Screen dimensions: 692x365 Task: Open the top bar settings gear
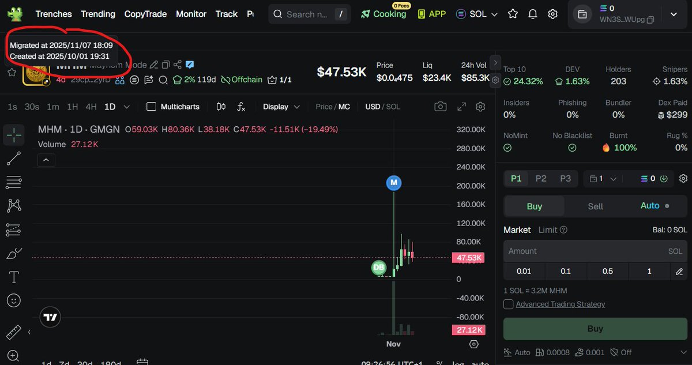(x=552, y=14)
